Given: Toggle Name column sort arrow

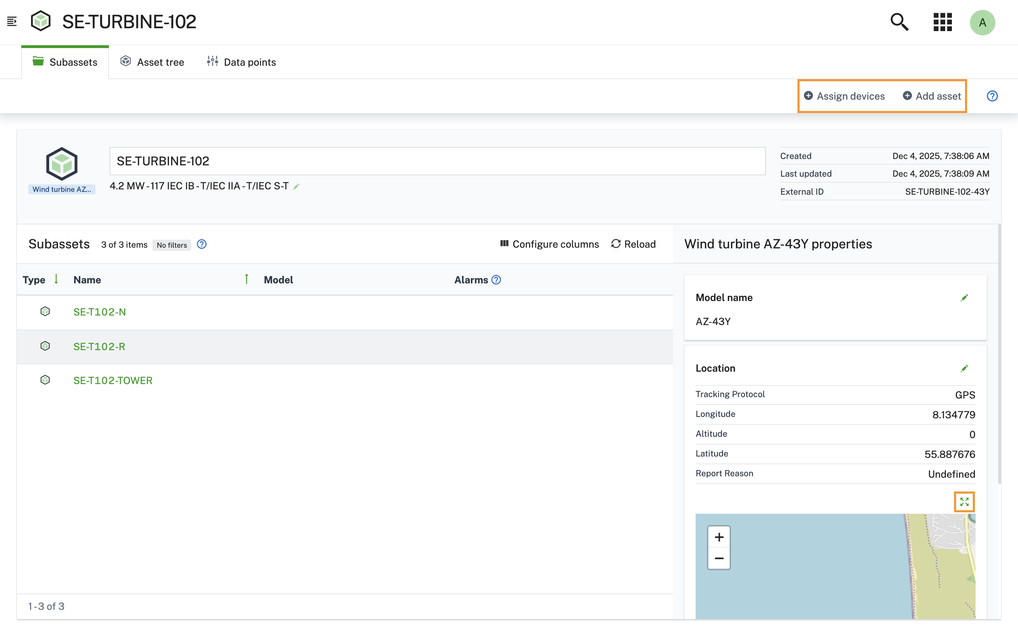Looking at the screenshot, I should (x=246, y=279).
